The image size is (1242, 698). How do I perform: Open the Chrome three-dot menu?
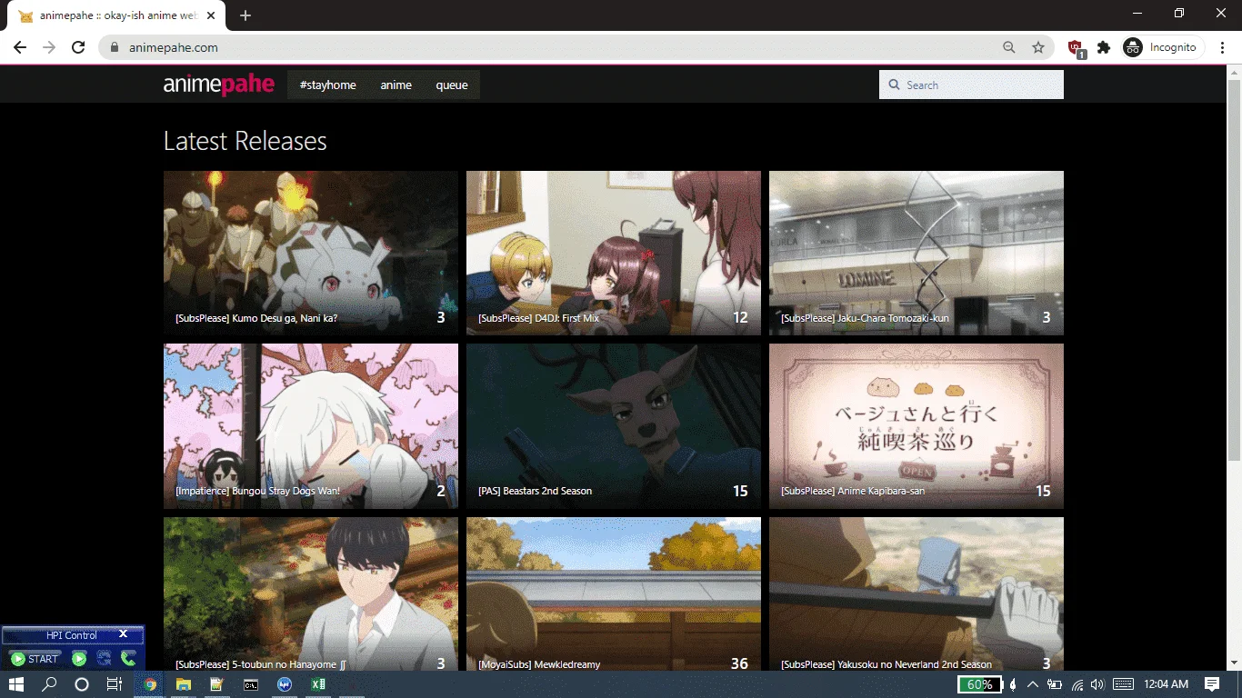[1223, 47]
